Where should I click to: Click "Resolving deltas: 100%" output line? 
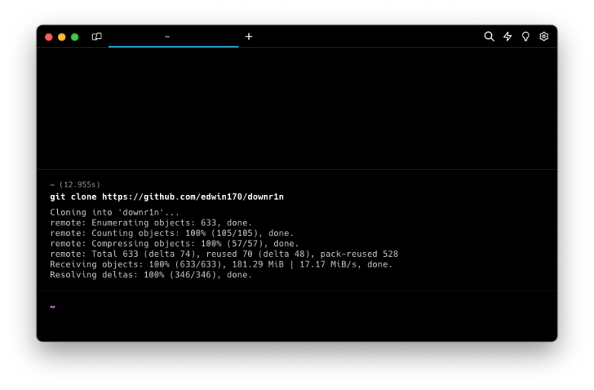151,275
